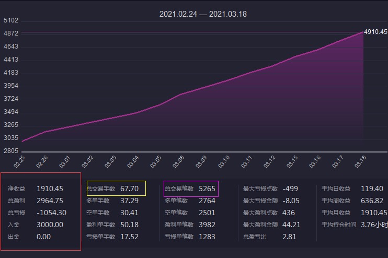This screenshot has width=388, height=258.
Task: Click the 盈利单笔数 value 3982
Action: pos(207,225)
